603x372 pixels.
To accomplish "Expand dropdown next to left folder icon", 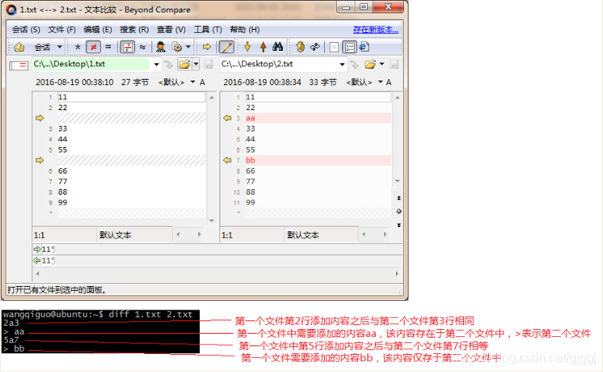I will tap(196, 64).
